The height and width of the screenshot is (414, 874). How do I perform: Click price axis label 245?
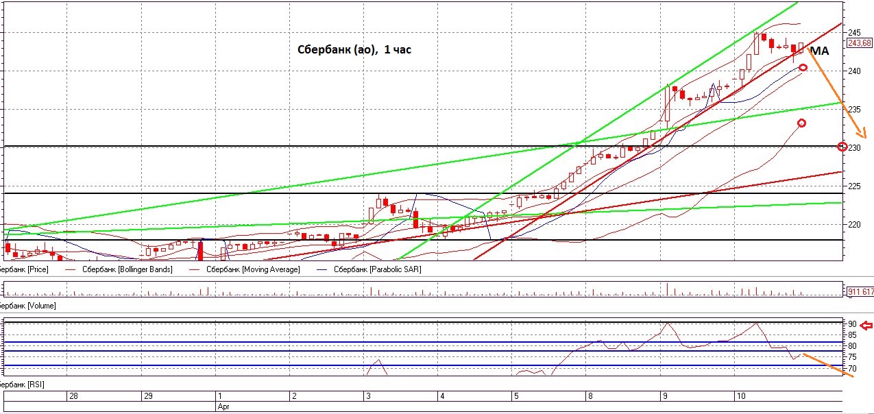point(854,32)
